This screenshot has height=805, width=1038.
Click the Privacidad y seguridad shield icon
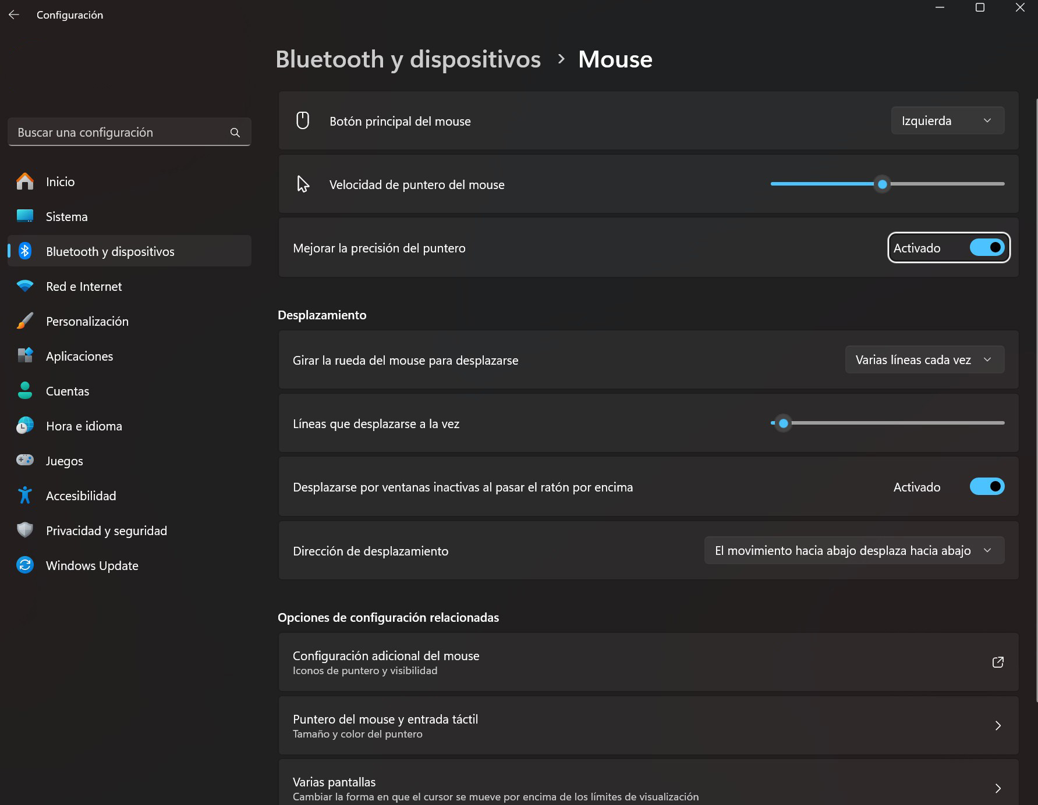coord(25,530)
